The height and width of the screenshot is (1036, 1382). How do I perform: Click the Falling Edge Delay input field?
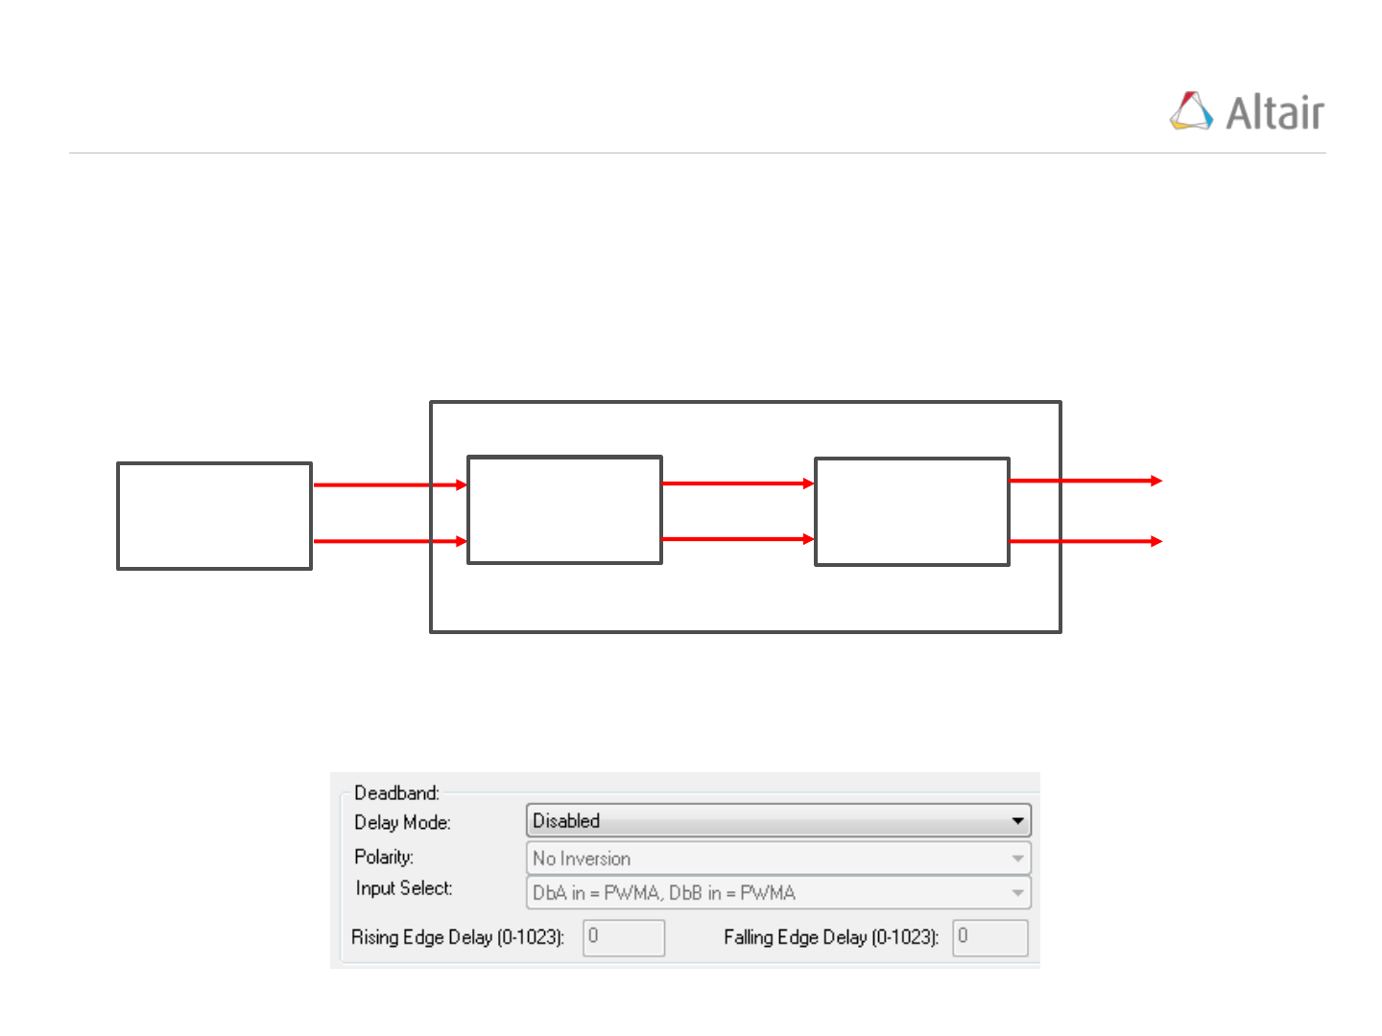pos(990,937)
